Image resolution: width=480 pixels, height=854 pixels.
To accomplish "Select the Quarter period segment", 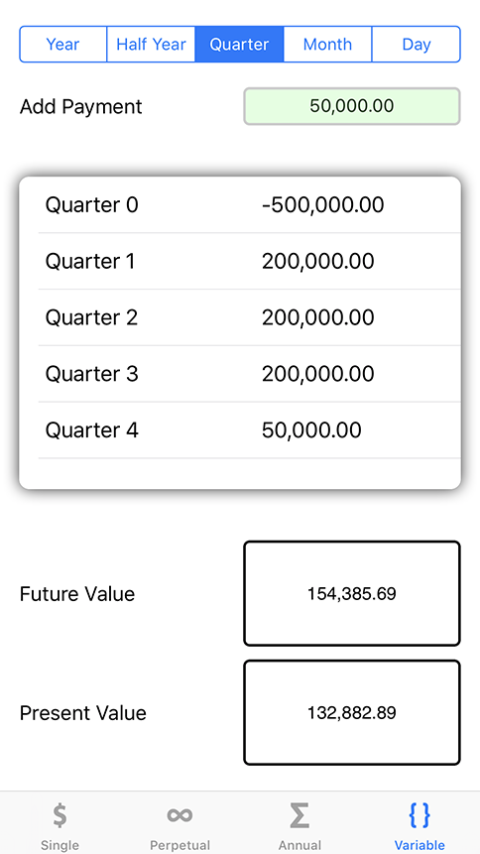I will click(x=239, y=44).
